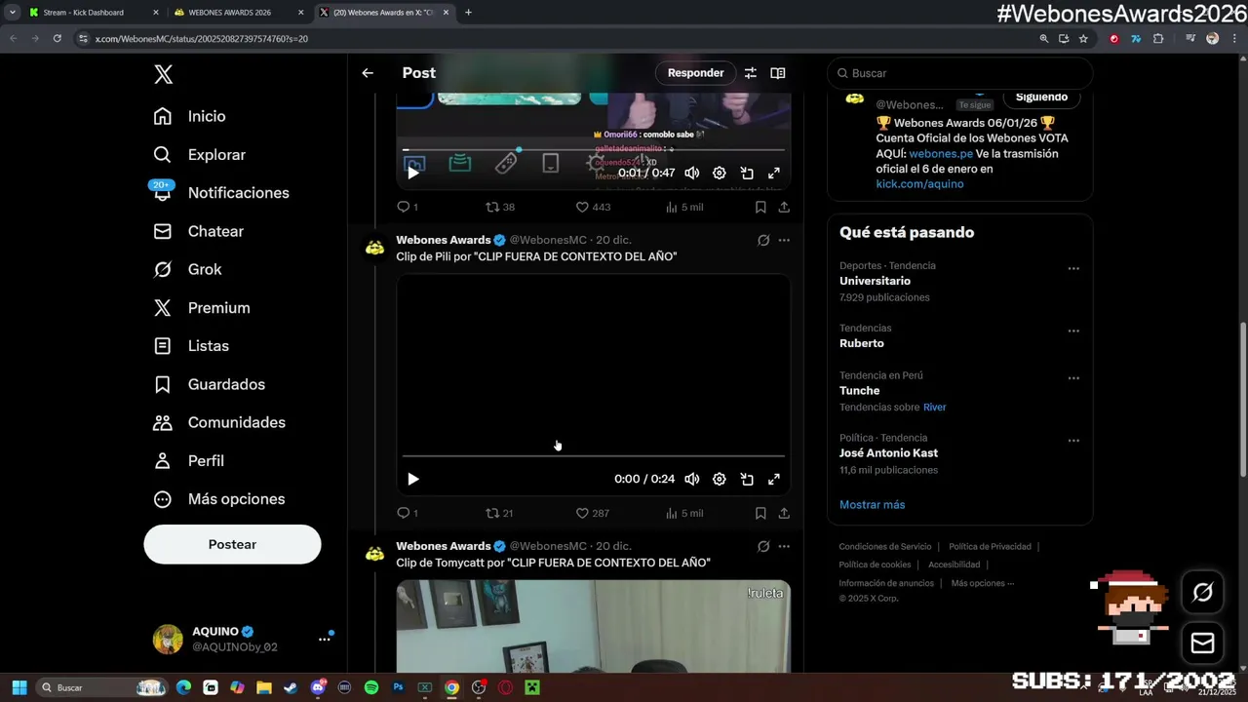
Task: Open AQUINO account switcher menu
Action: tap(244, 639)
